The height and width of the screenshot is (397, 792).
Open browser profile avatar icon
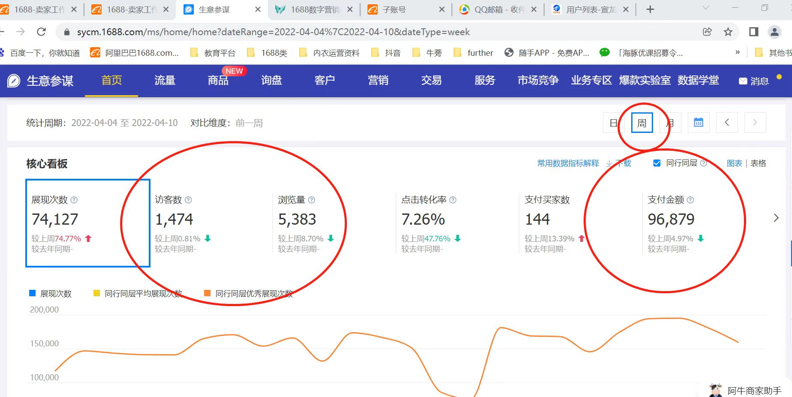click(x=774, y=32)
